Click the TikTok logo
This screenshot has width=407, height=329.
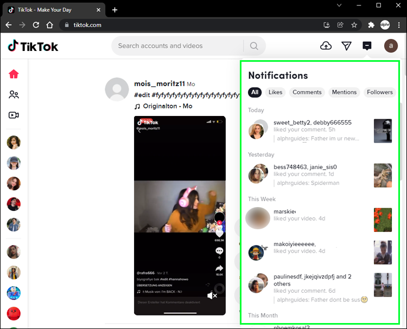(33, 46)
